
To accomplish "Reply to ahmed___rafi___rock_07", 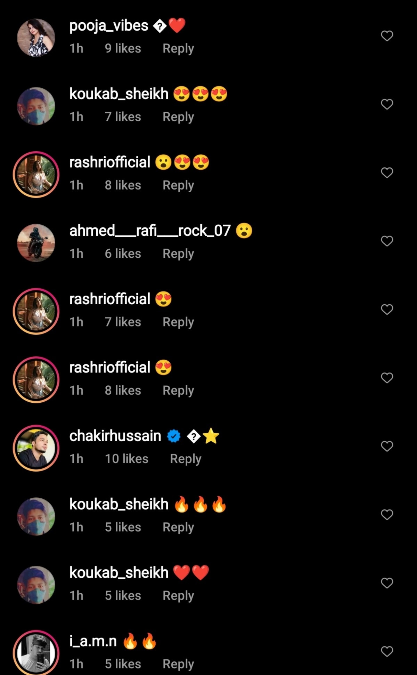I will (x=178, y=254).
